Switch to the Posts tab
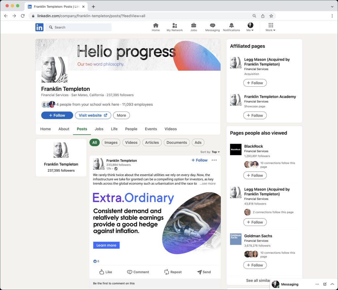338x290 pixels. coord(82,129)
